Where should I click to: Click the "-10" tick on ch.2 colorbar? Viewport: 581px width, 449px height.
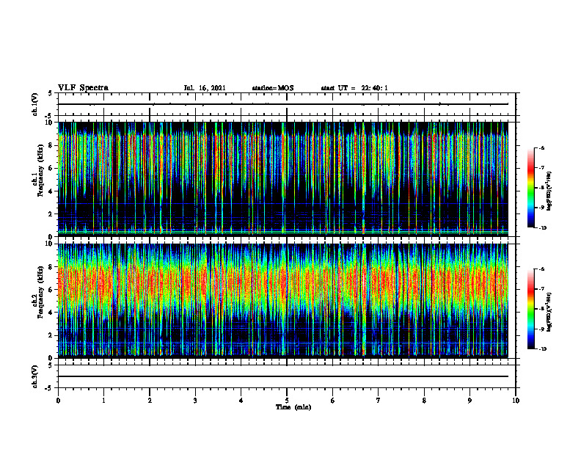(x=542, y=349)
